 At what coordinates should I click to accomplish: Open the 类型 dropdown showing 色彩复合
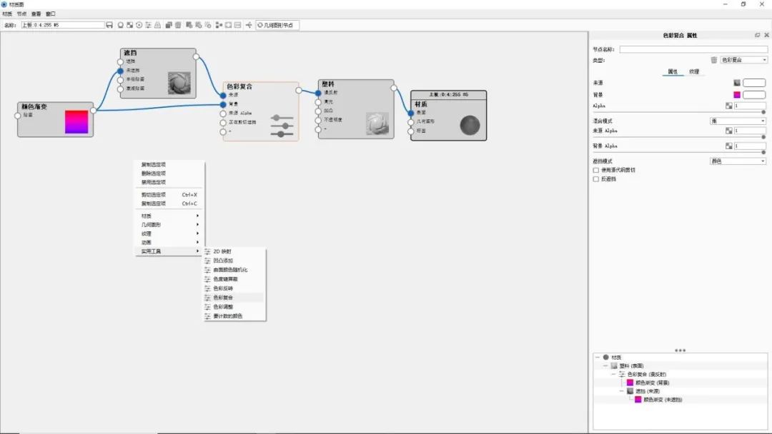(x=742, y=59)
